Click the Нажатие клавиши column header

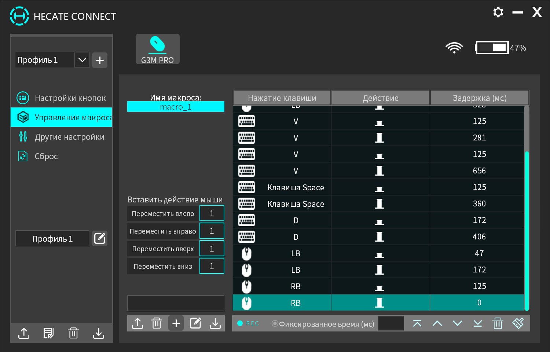[x=282, y=98]
